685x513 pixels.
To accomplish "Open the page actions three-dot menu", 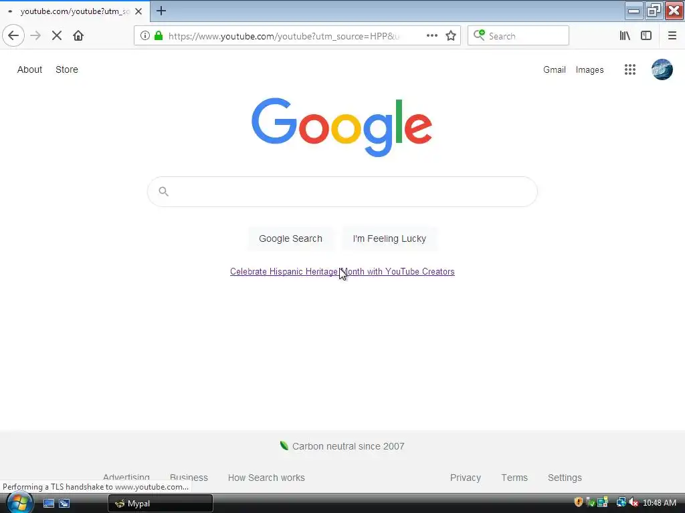I will click(x=432, y=35).
